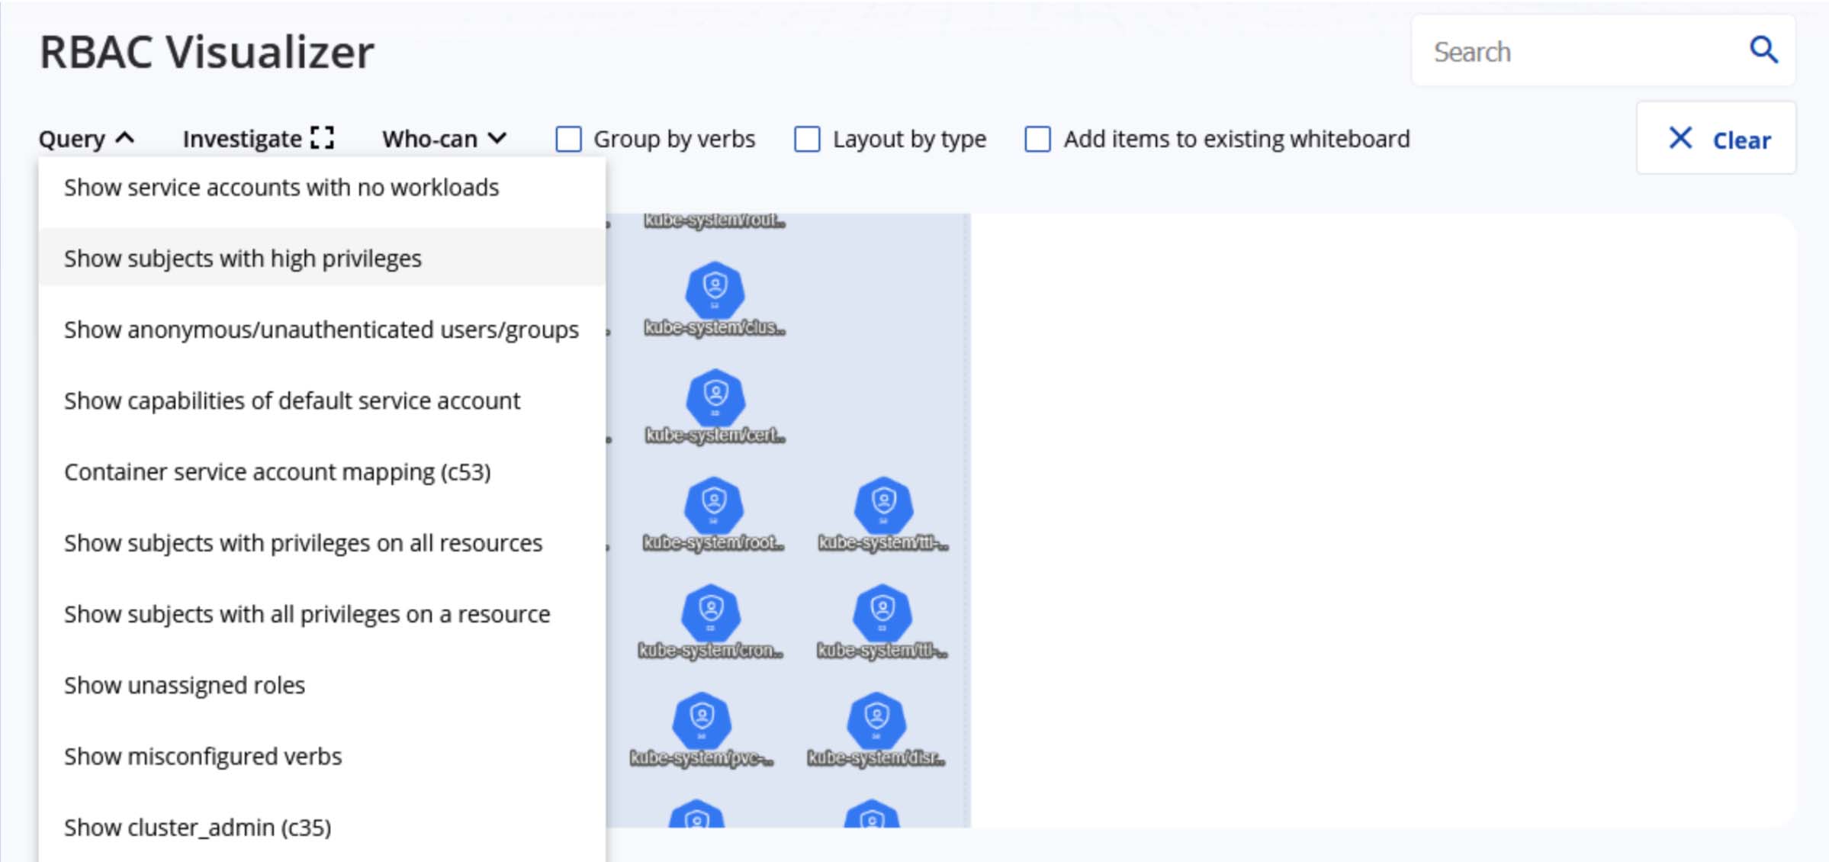Click the search magnifier icon
The image size is (1829, 862).
point(1763,50)
